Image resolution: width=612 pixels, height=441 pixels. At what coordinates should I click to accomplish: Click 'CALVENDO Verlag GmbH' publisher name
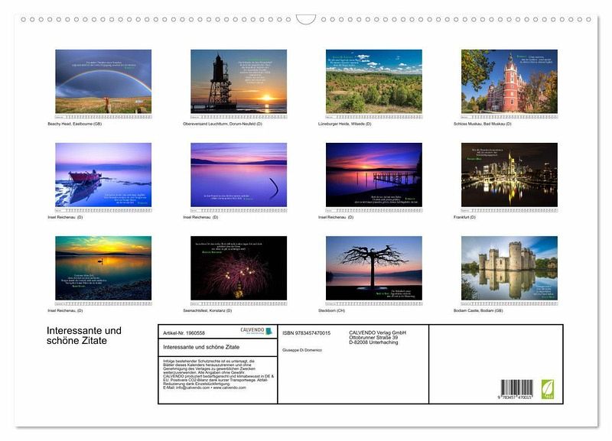tap(377, 332)
